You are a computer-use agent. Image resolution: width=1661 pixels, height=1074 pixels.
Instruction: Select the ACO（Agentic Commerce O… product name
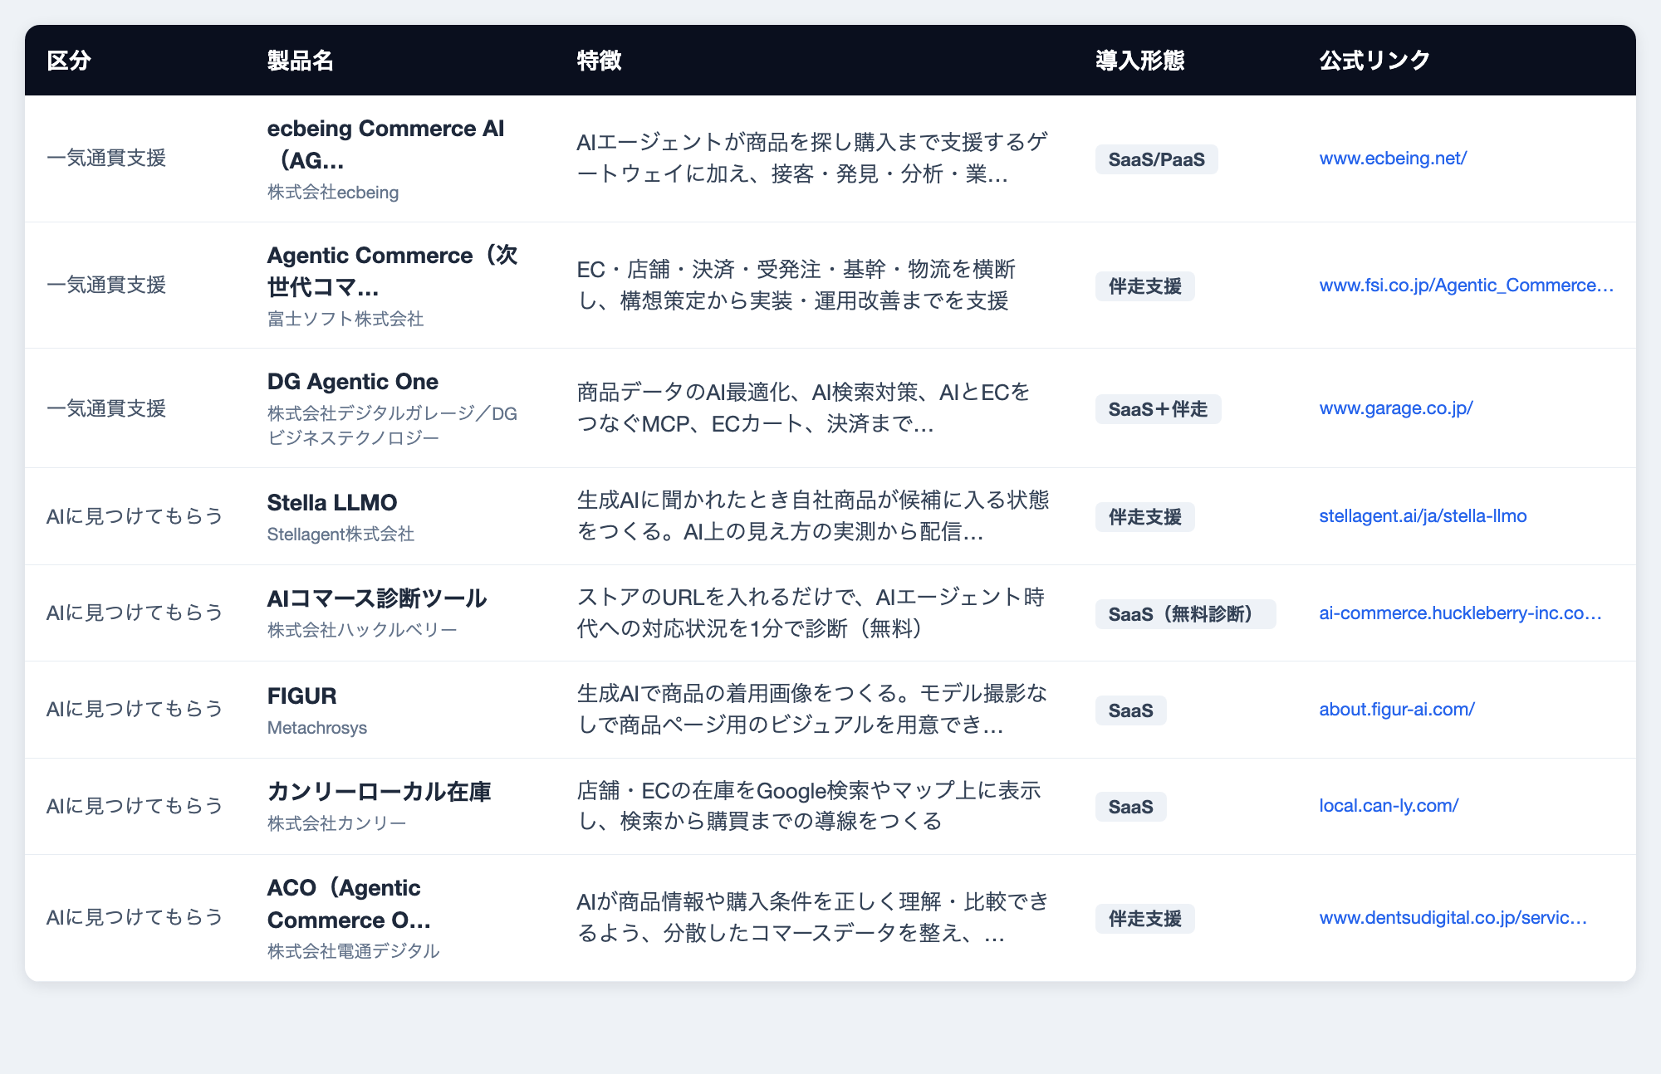point(349,904)
